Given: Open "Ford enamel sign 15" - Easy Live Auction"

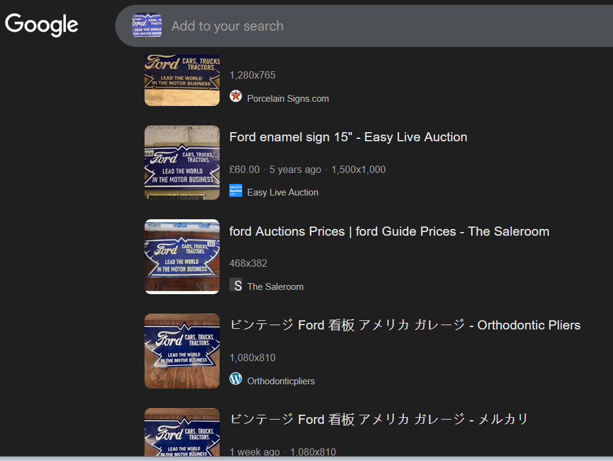Looking at the screenshot, I should click(x=348, y=137).
